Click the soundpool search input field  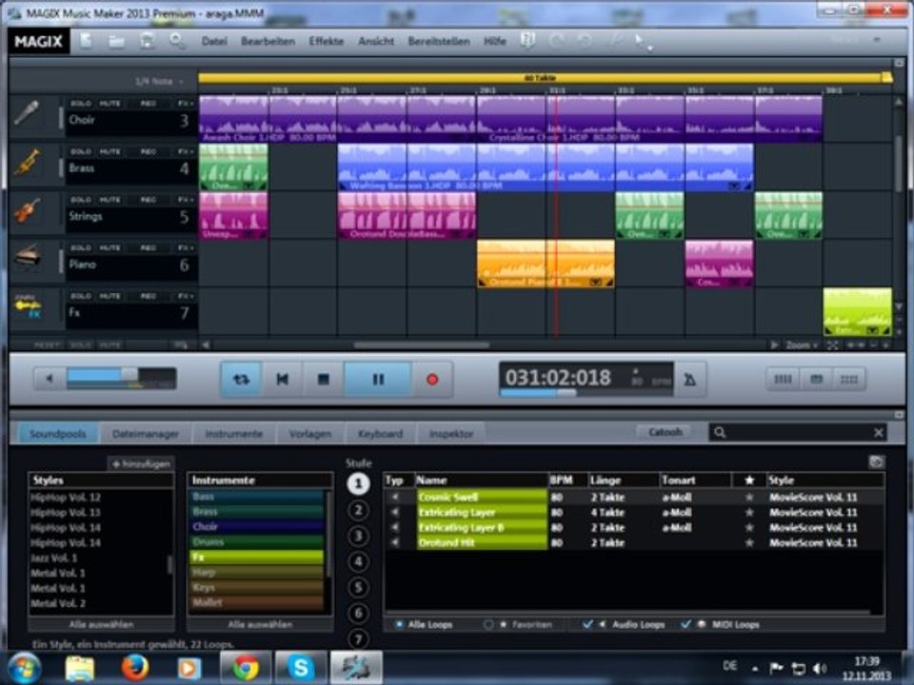click(799, 432)
